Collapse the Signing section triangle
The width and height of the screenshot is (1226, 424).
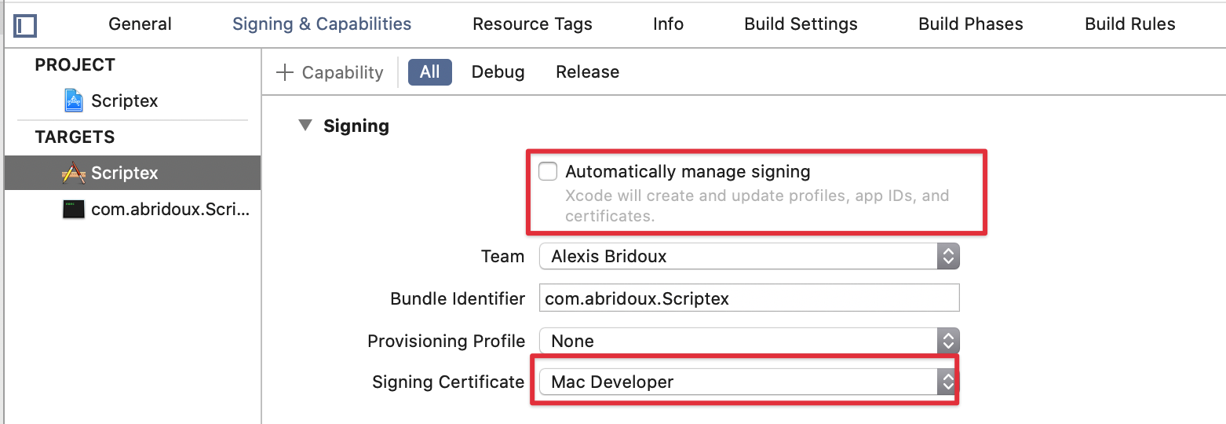[x=305, y=126]
